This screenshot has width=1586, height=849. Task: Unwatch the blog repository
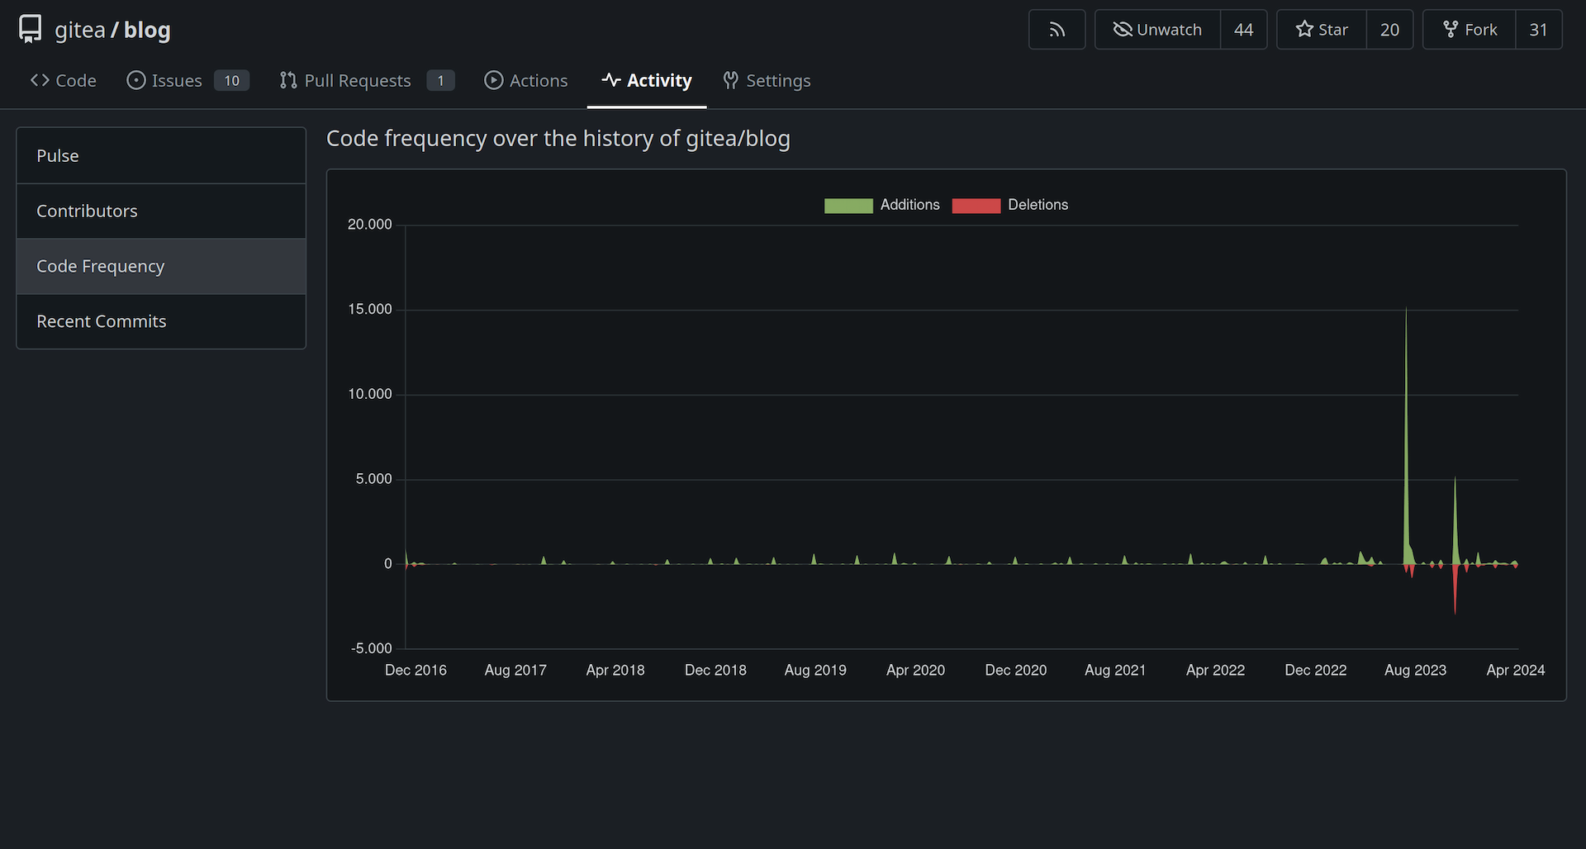(1156, 29)
